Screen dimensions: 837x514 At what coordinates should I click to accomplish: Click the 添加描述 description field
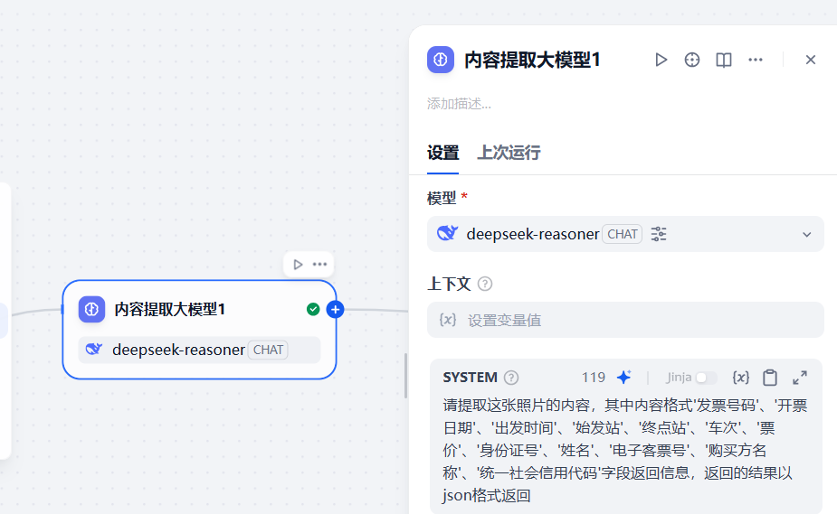tap(459, 103)
